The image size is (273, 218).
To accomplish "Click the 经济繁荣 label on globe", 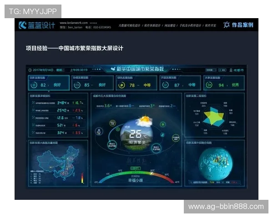I will [137, 143].
